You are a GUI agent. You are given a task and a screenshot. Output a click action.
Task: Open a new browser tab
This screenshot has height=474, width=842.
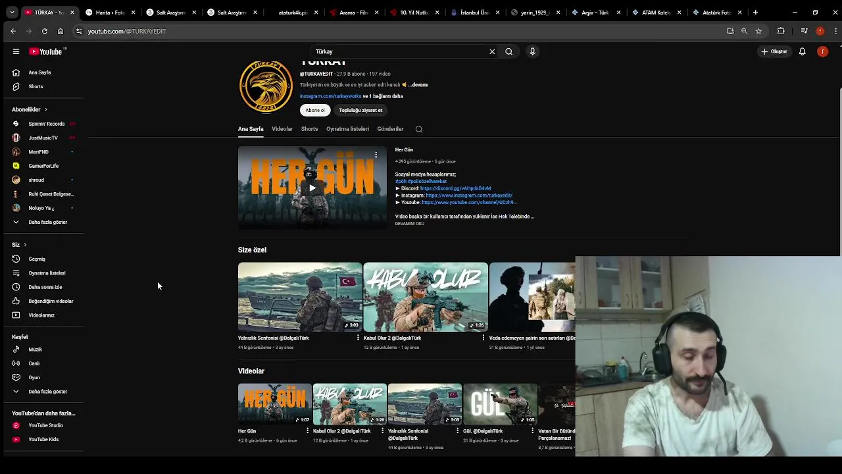click(755, 13)
